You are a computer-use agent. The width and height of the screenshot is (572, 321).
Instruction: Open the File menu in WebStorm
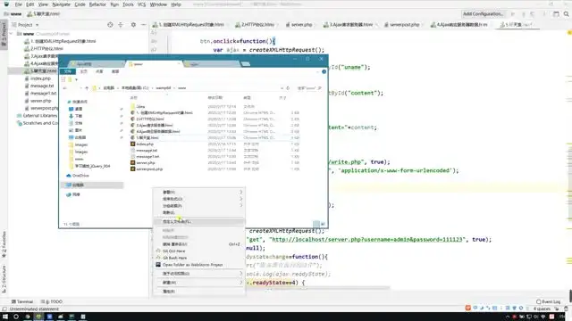pyautogui.click(x=19, y=4)
